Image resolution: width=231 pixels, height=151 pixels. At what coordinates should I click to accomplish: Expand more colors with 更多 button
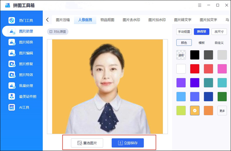222,111
